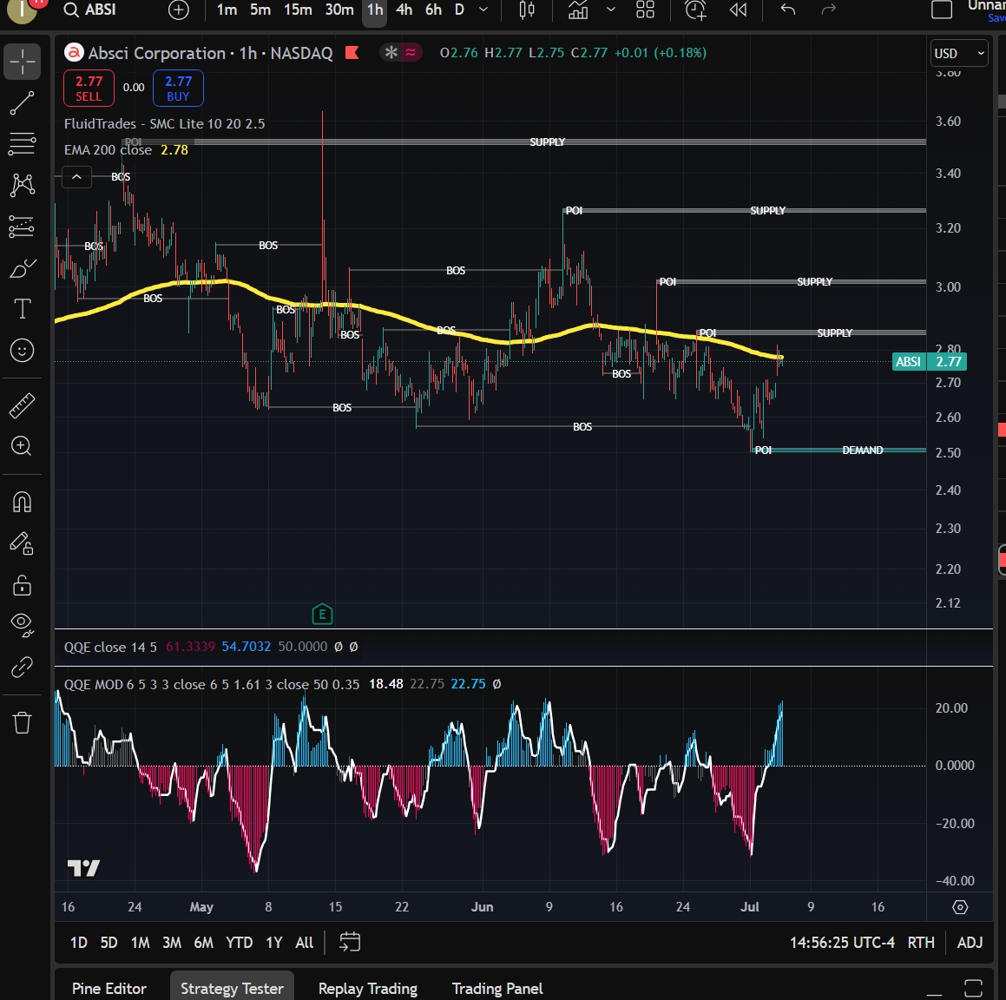Viewport: 1006px width, 1000px height.
Task: Collapse the indicator legend chevron
Action: pyautogui.click(x=76, y=176)
